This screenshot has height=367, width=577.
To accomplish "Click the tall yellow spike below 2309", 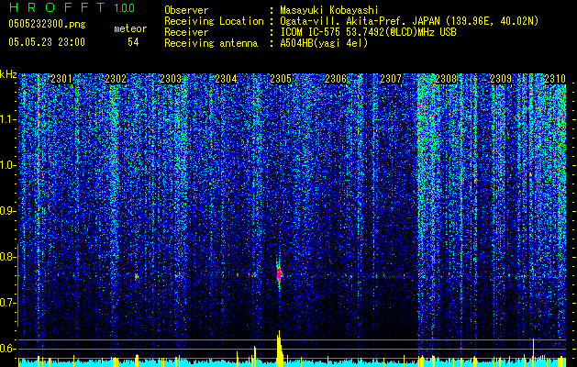I will click(533, 352).
